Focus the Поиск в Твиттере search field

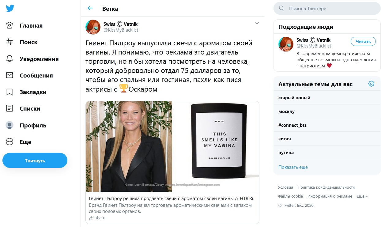(x=327, y=8)
